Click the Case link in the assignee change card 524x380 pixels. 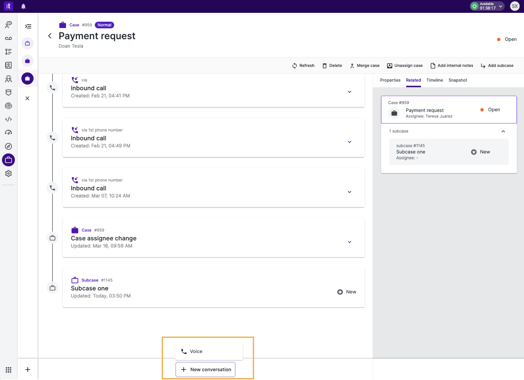tap(86, 230)
